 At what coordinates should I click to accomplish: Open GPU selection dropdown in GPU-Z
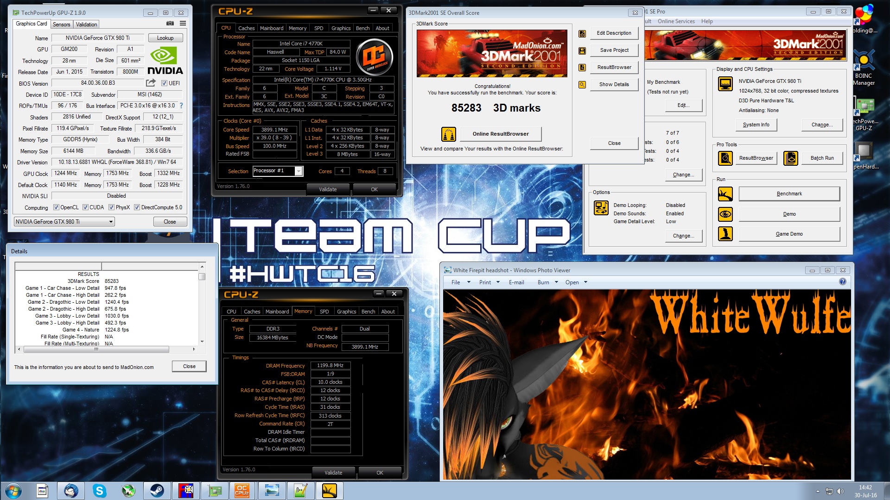(x=64, y=222)
